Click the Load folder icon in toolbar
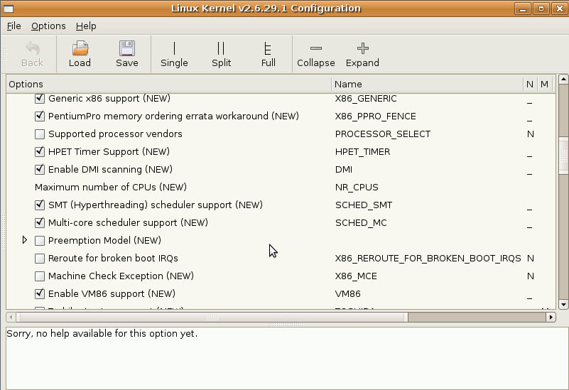This screenshot has width=569, height=390. click(80, 49)
